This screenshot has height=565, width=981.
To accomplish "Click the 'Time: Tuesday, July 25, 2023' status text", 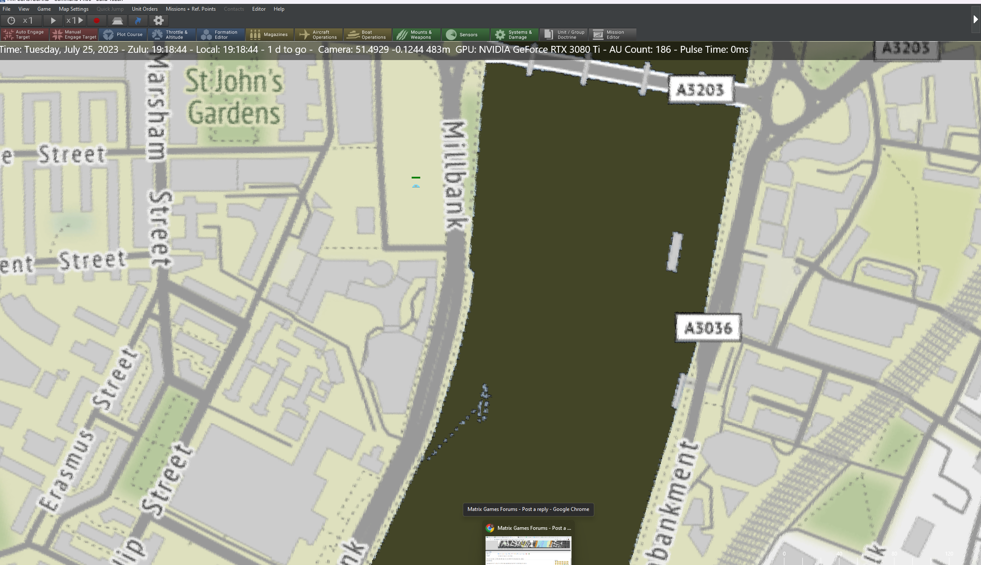I will click(59, 50).
